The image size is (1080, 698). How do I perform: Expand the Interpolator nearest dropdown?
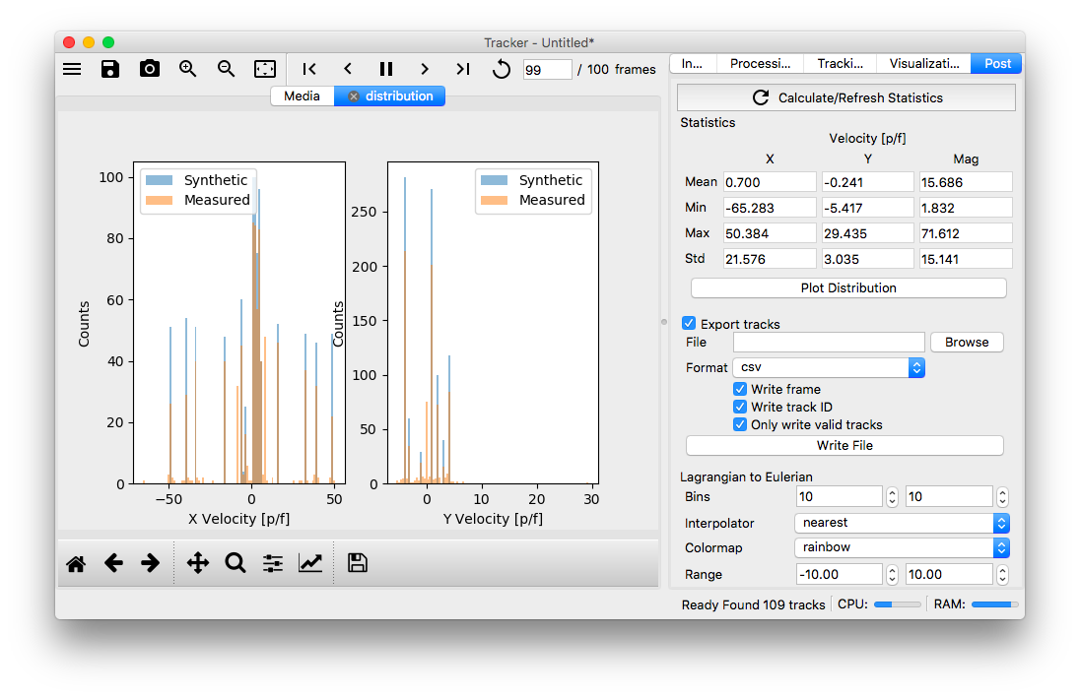pos(902,523)
